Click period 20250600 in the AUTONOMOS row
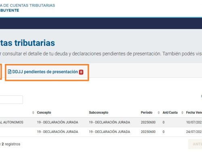 click(148, 122)
